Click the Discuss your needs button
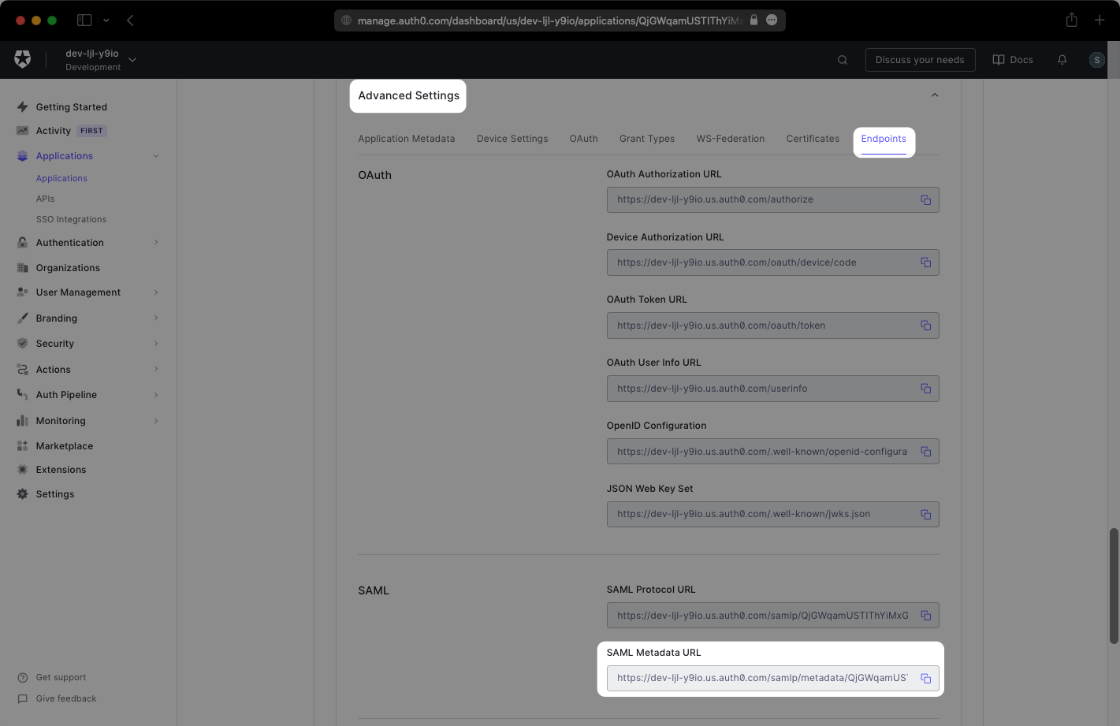The height and width of the screenshot is (726, 1120). pos(920,59)
